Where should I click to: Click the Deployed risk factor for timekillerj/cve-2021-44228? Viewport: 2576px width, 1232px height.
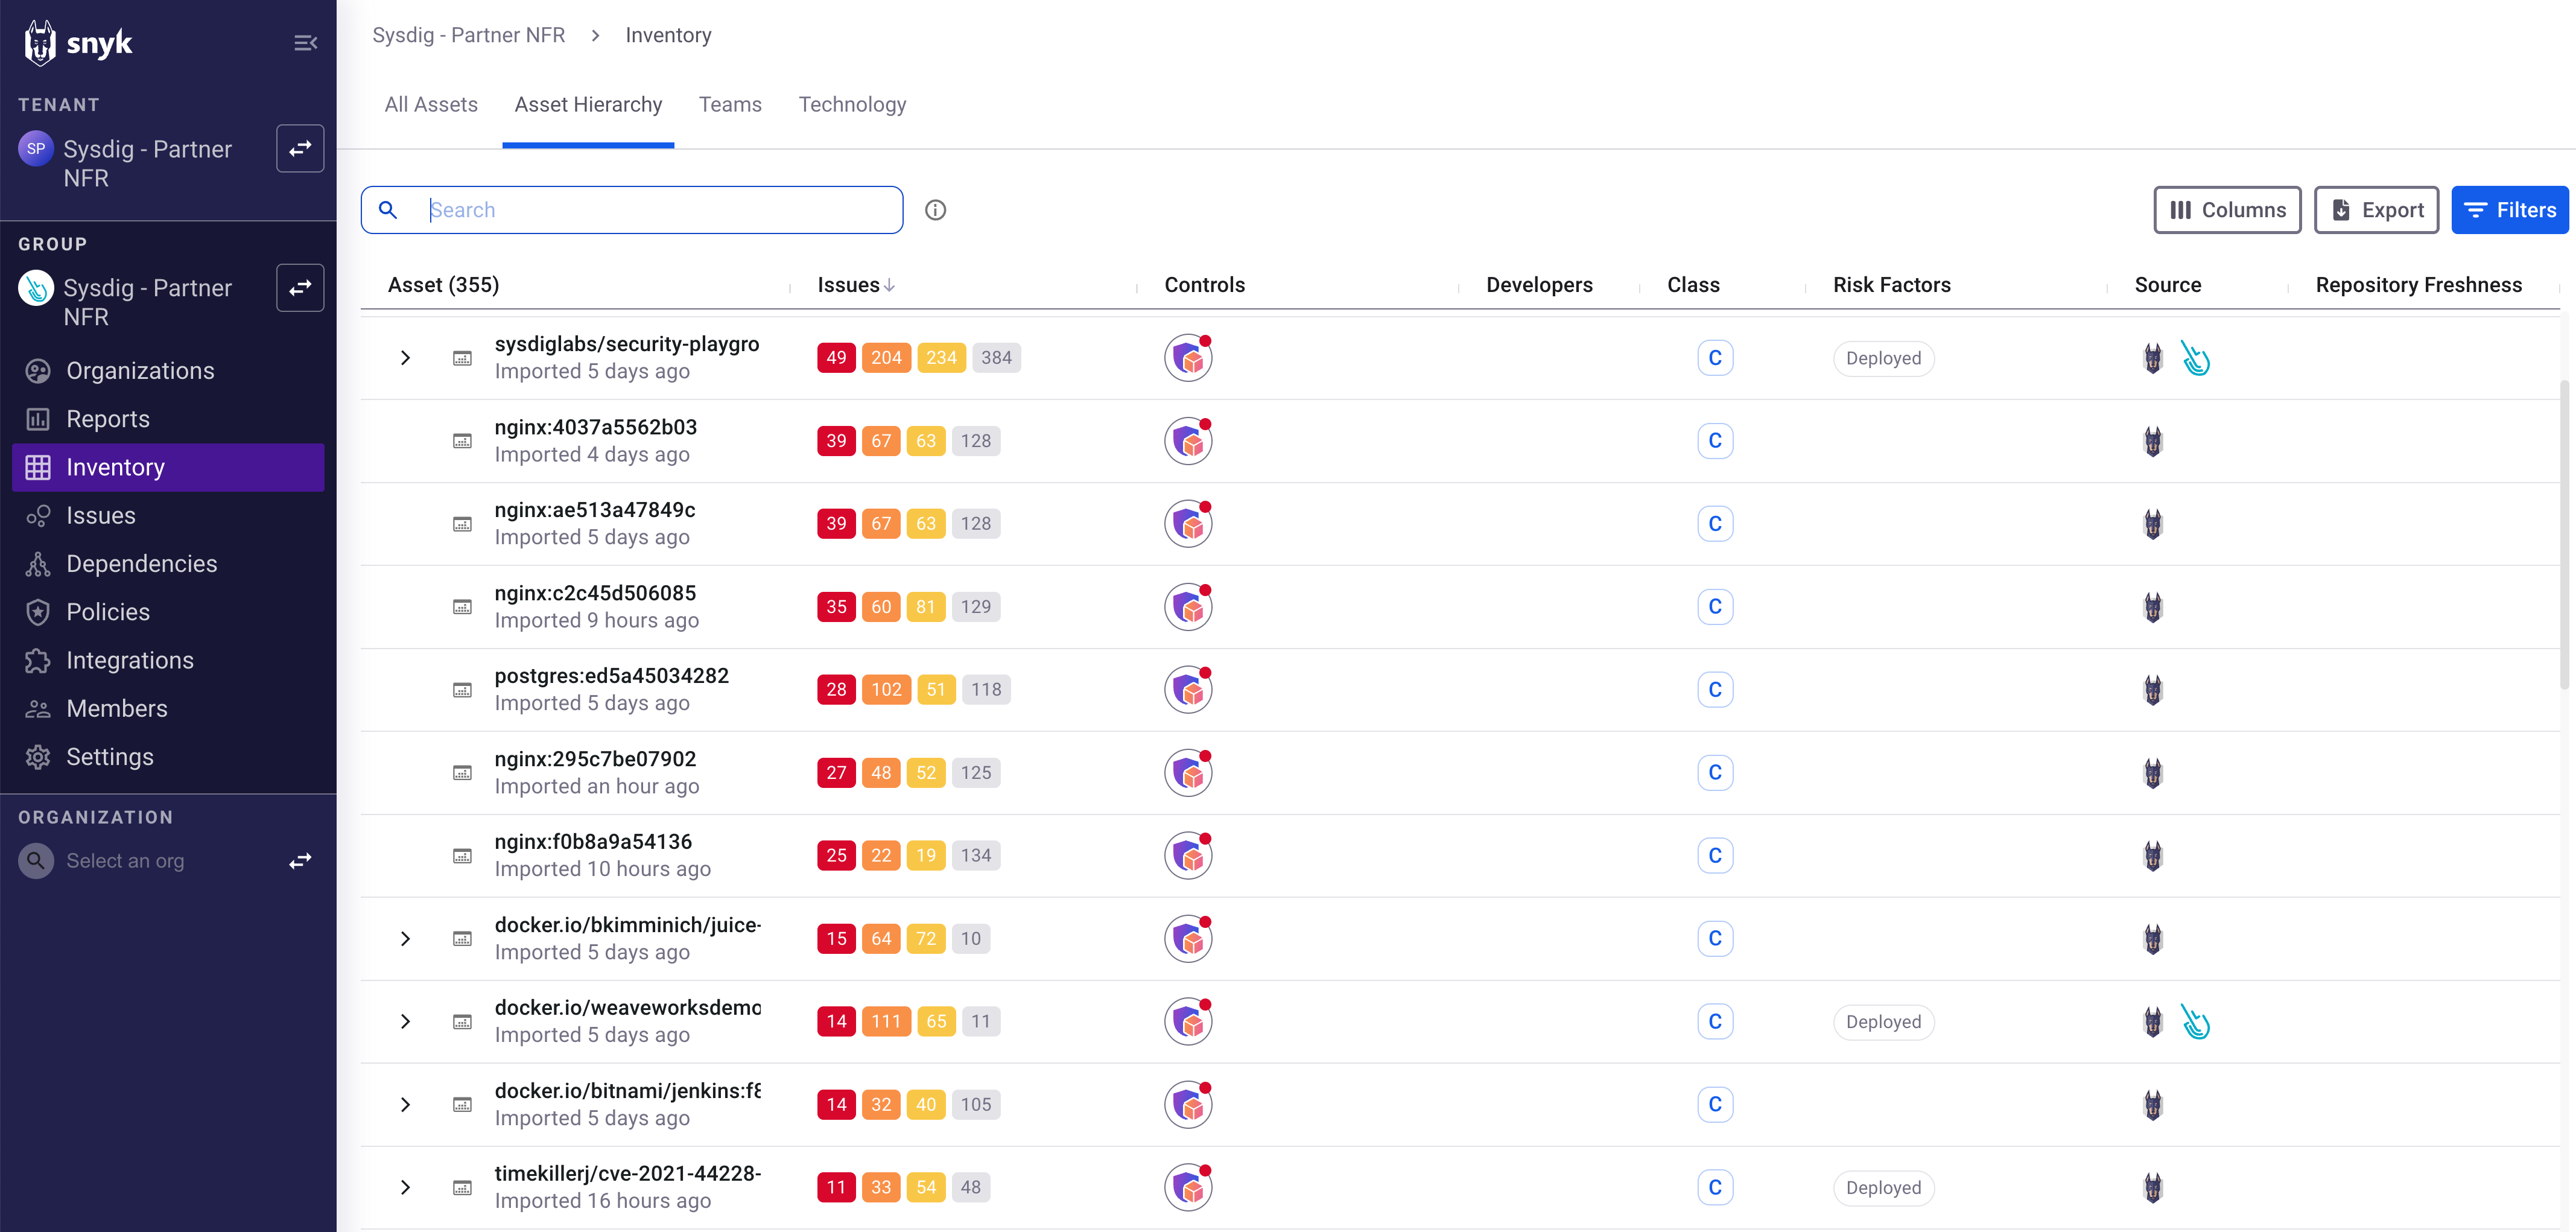[1884, 1188]
